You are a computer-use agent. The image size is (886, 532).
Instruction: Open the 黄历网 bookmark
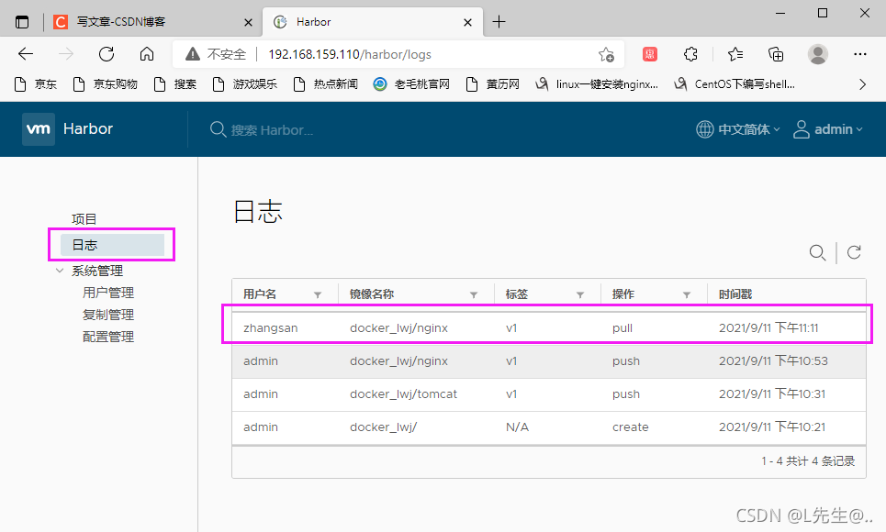[492, 84]
